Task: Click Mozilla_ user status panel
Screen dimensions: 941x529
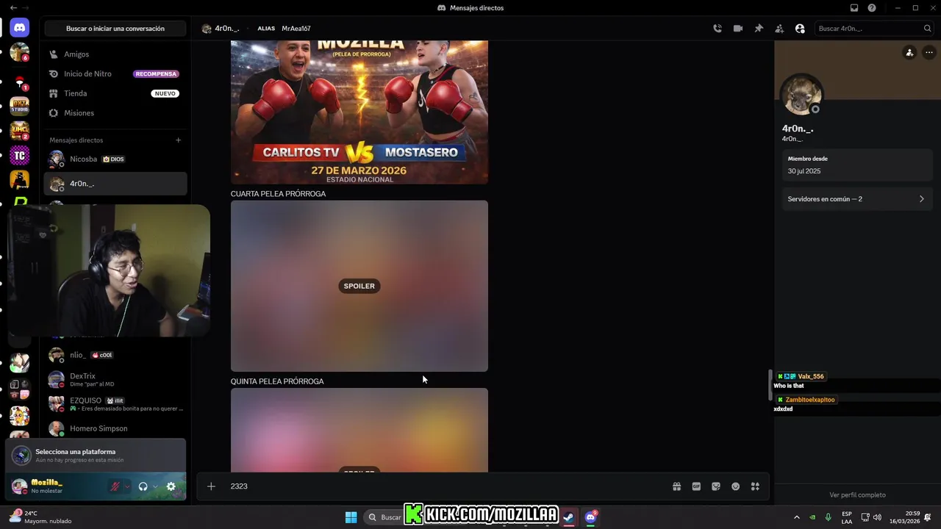Action: pos(57,486)
